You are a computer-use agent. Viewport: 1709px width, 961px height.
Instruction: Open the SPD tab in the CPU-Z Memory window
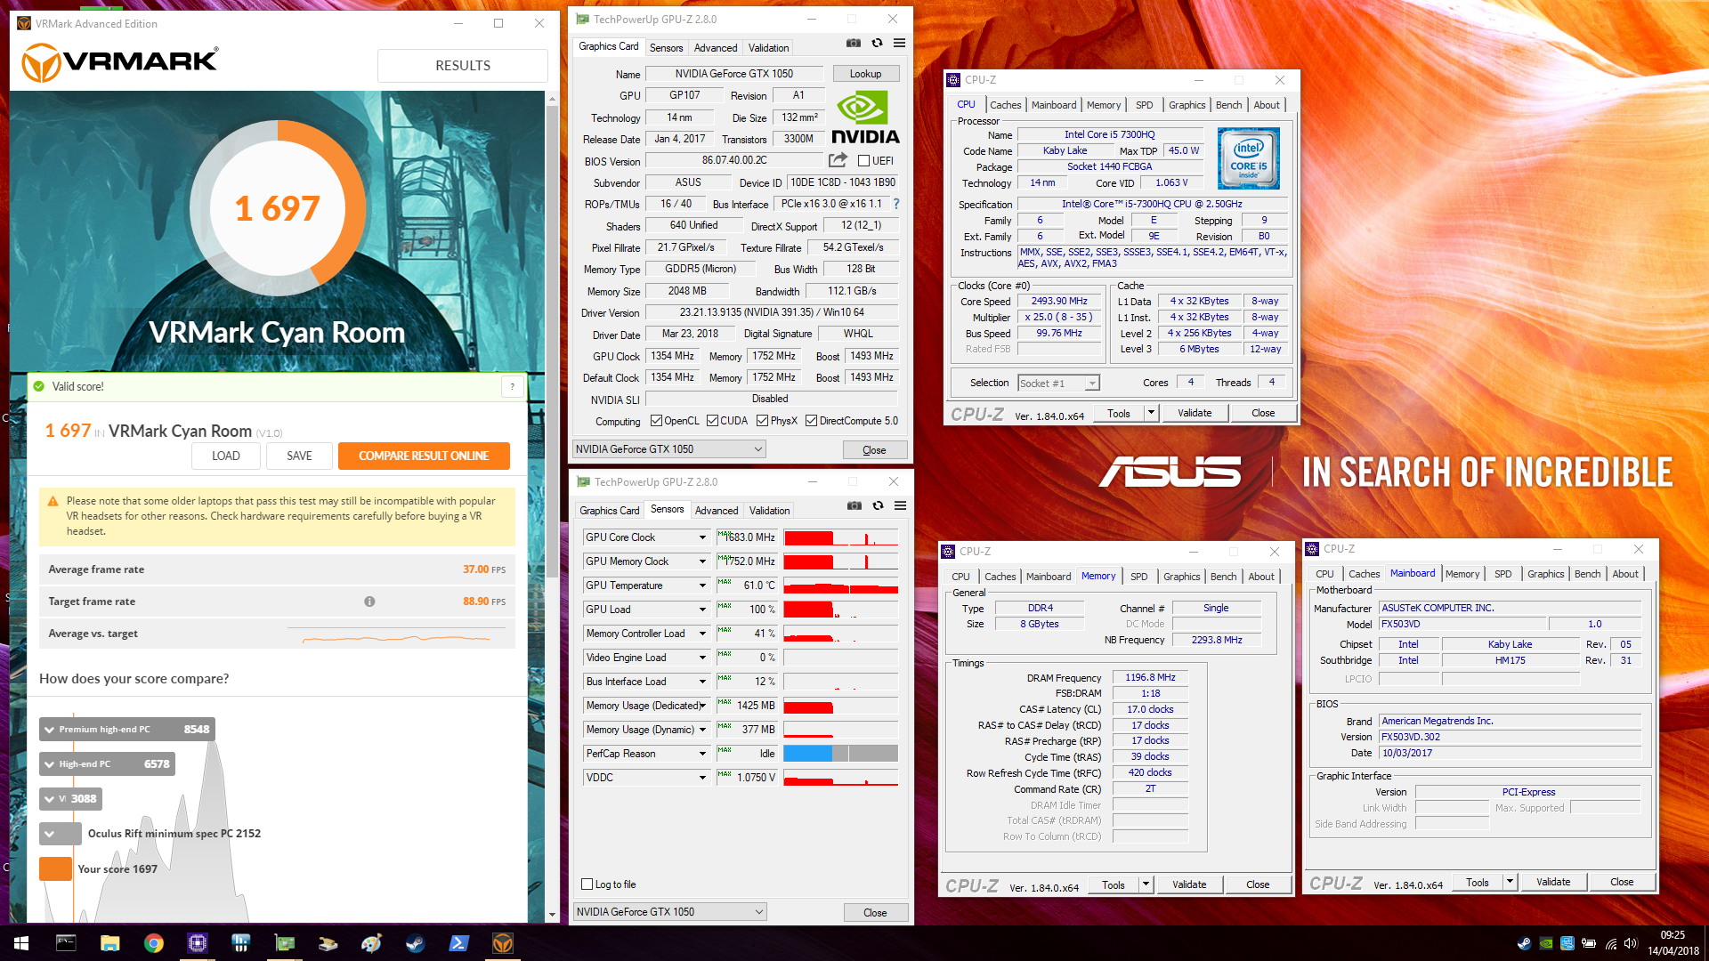pos(1138,577)
